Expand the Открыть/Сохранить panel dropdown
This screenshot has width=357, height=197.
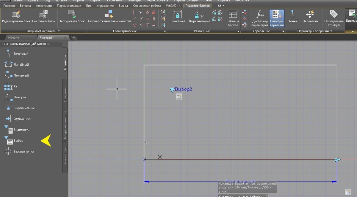(59, 31)
